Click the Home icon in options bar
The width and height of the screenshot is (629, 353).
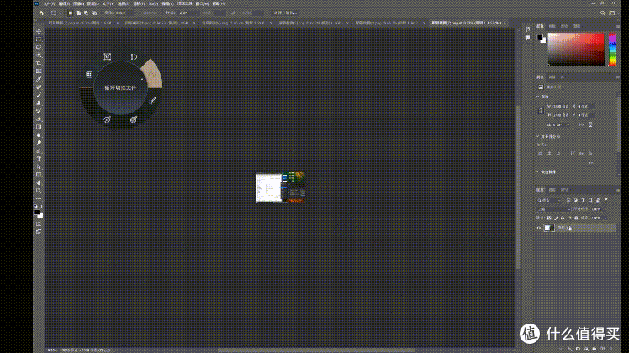41,13
